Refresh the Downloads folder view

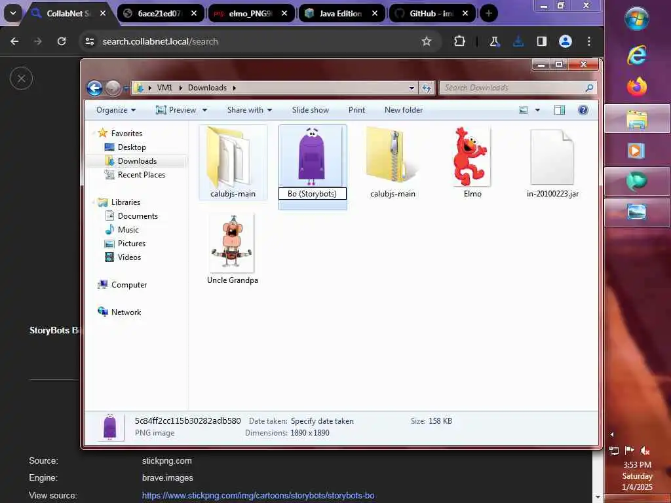(x=426, y=88)
